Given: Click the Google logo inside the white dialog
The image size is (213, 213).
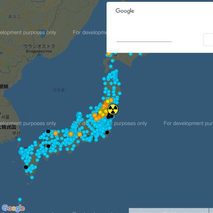Looking at the screenshot, I should 125,11.
